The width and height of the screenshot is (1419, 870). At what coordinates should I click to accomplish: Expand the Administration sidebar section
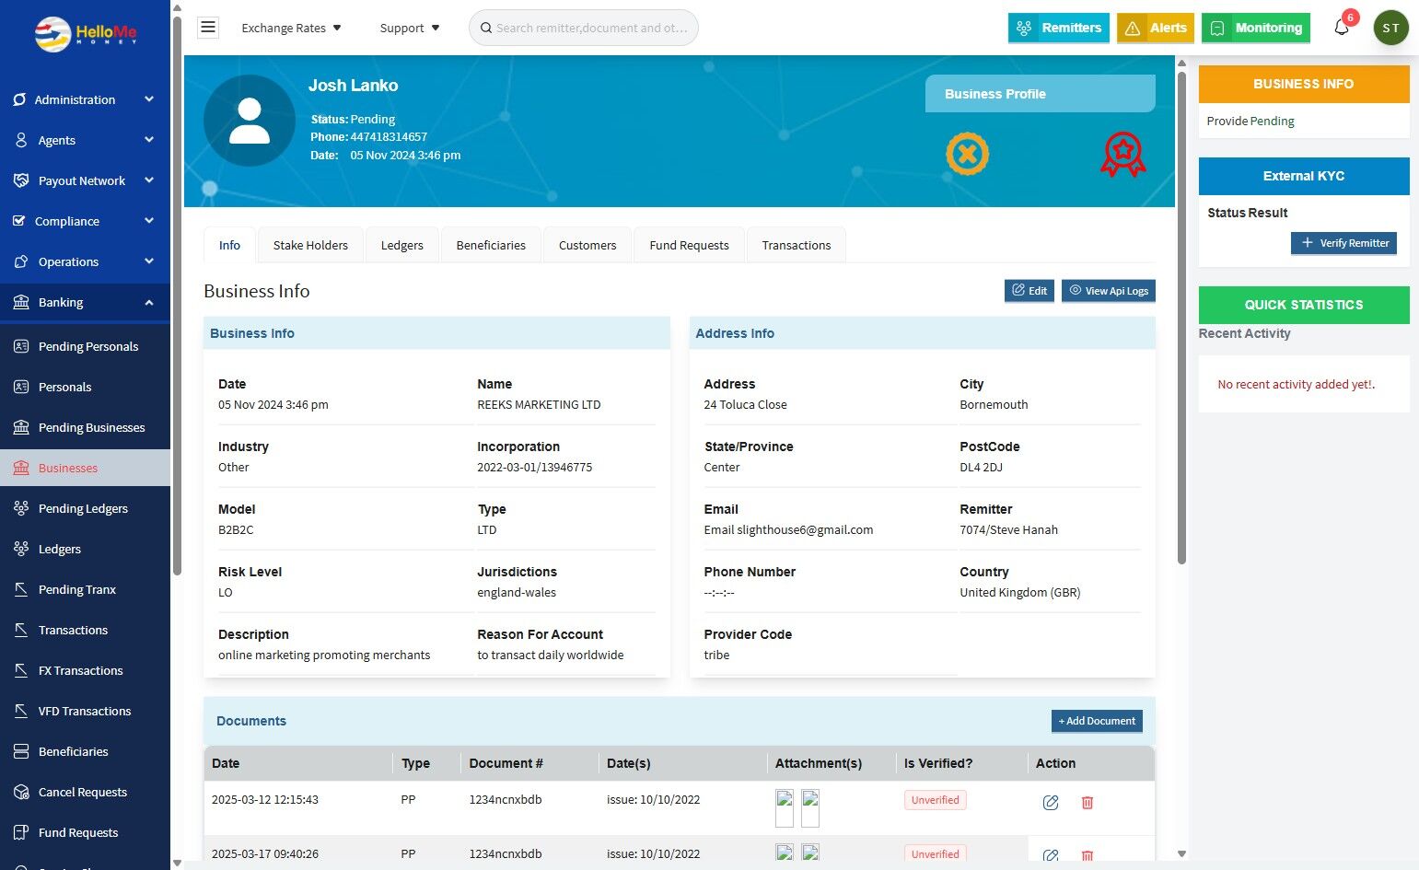pyautogui.click(x=85, y=99)
